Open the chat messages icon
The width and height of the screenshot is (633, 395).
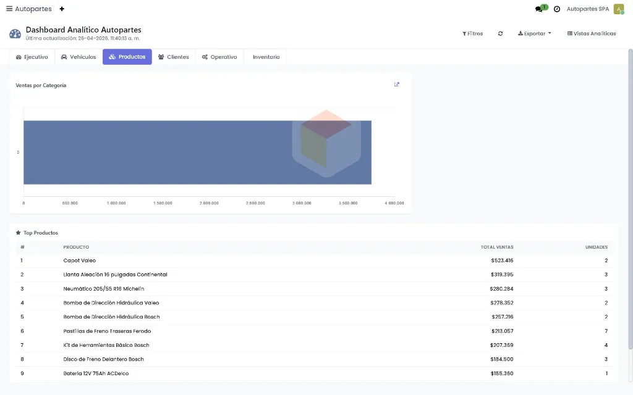click(x=538, y=9)
